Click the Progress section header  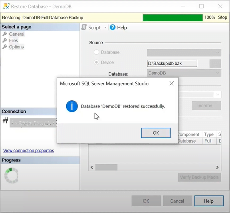tap(40, 160)
